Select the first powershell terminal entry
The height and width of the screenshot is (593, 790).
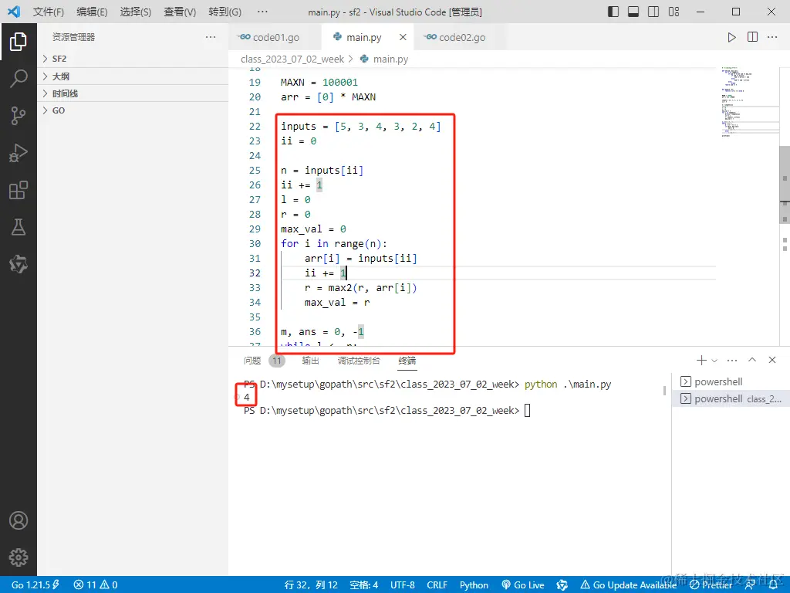tap(731, 381)
